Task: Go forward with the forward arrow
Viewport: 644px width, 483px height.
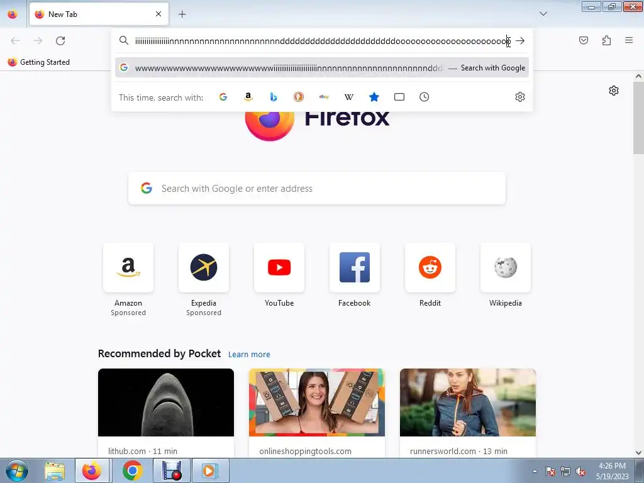Action: click(38, 41)
